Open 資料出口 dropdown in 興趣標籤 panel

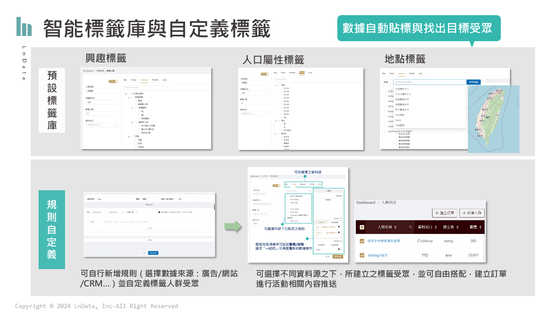(x=102, y=125)
